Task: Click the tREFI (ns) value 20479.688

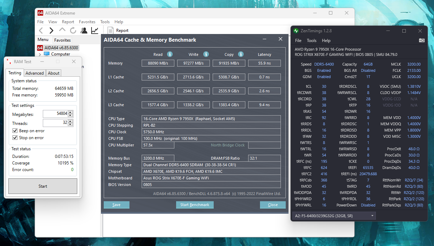Action: [368, 174]
